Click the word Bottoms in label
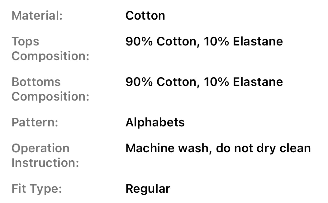Screen dimensions: 328x203 [x=36, y=82]
